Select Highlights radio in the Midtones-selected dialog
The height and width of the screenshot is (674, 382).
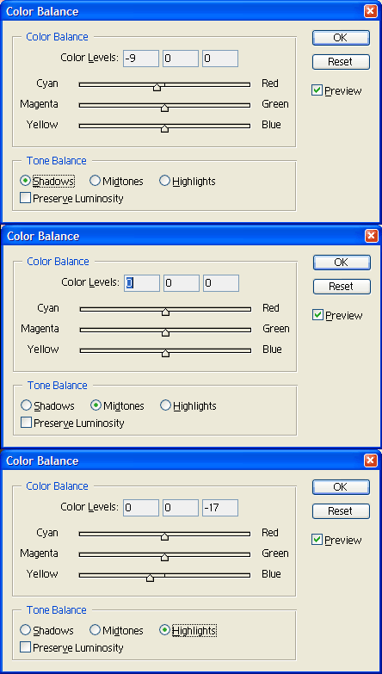[x=165, y=405]
